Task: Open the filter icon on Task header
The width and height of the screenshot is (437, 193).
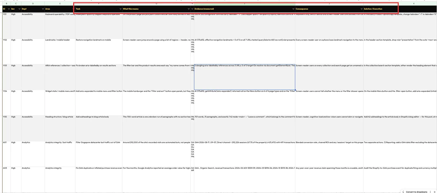Action: (x=120, y=9)
